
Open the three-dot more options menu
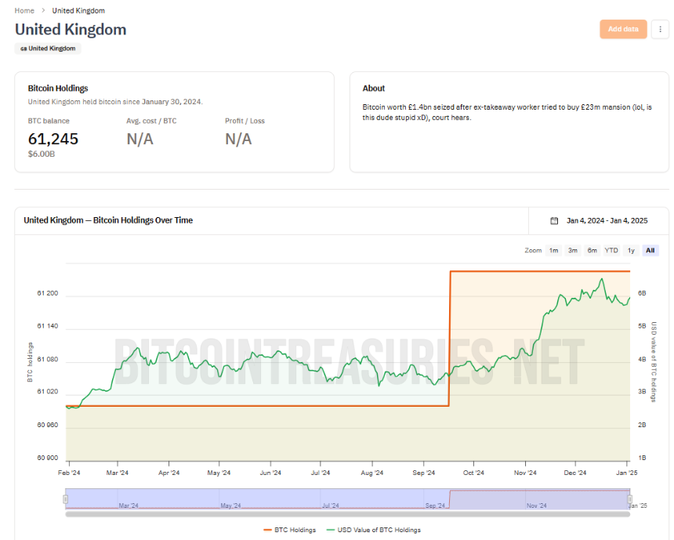coord(660,29)
